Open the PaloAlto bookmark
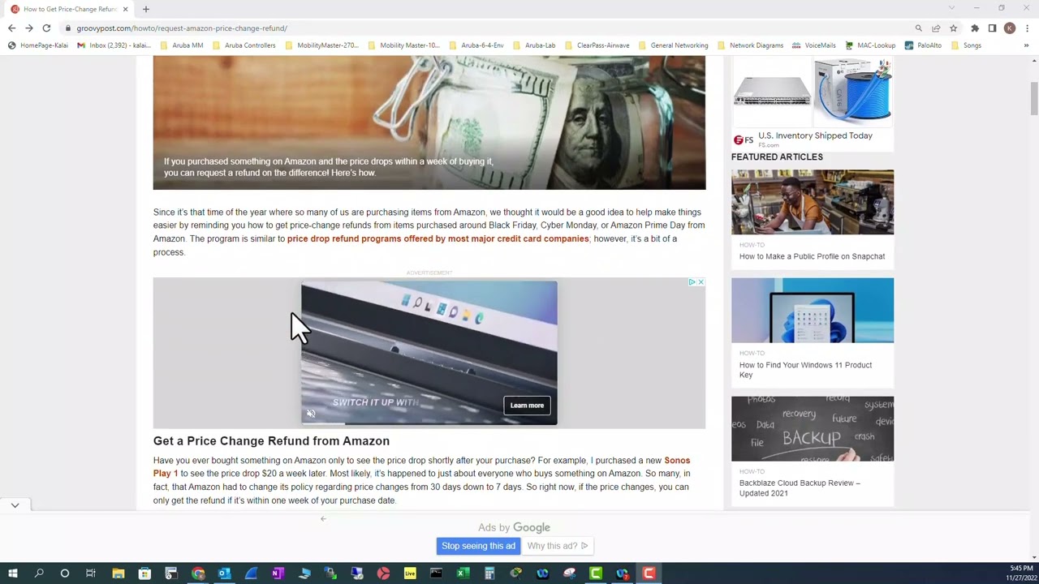Image resolution: width=1039 pixels, height=584 pixels. click(x=924, y=45)
